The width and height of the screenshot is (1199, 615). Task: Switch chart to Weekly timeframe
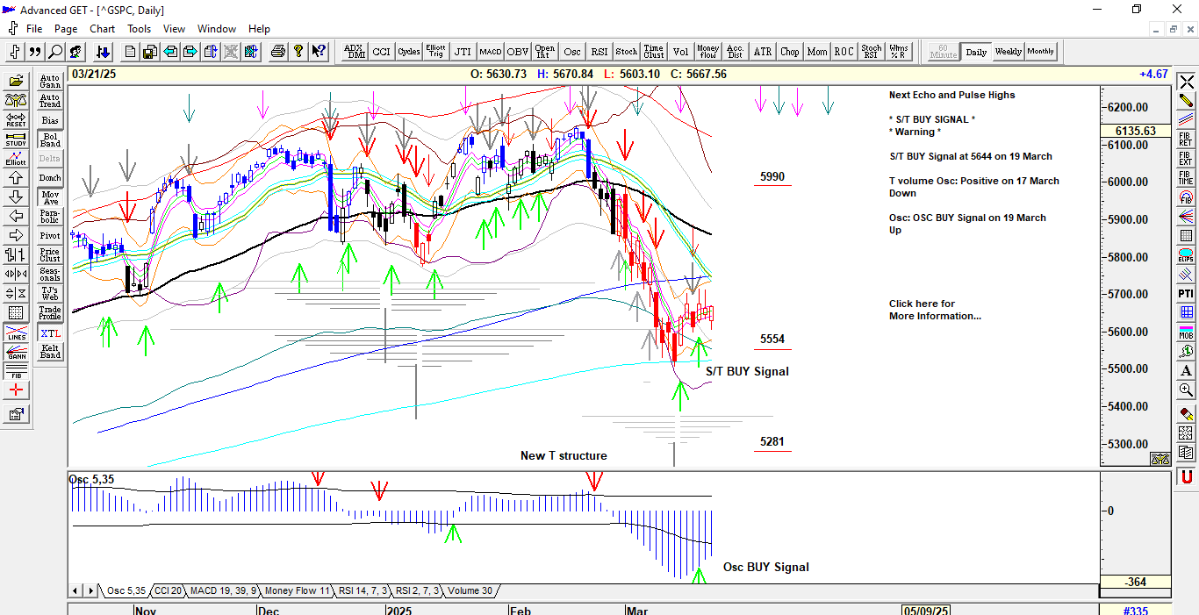tap(1008, 52)
